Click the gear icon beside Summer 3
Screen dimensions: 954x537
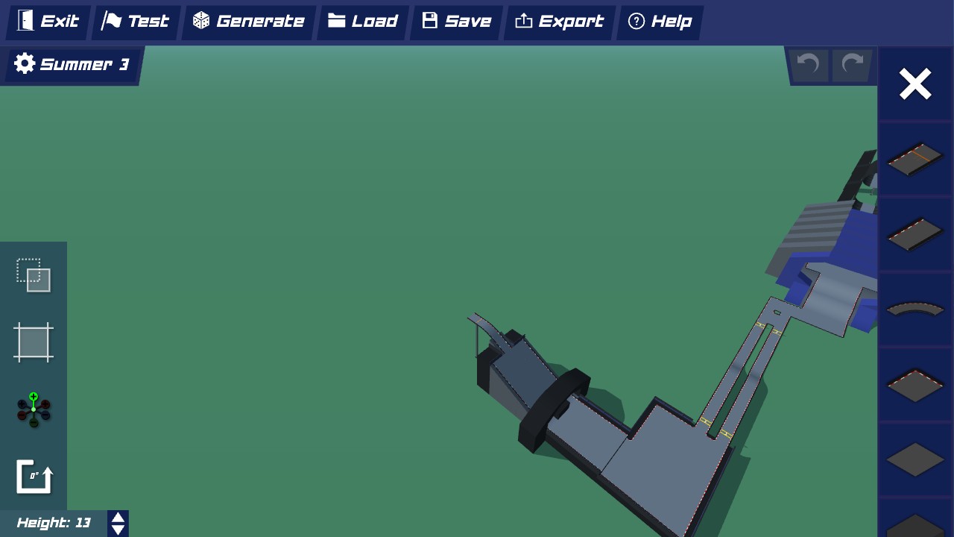pyautogui.click(x=25, y=64)
